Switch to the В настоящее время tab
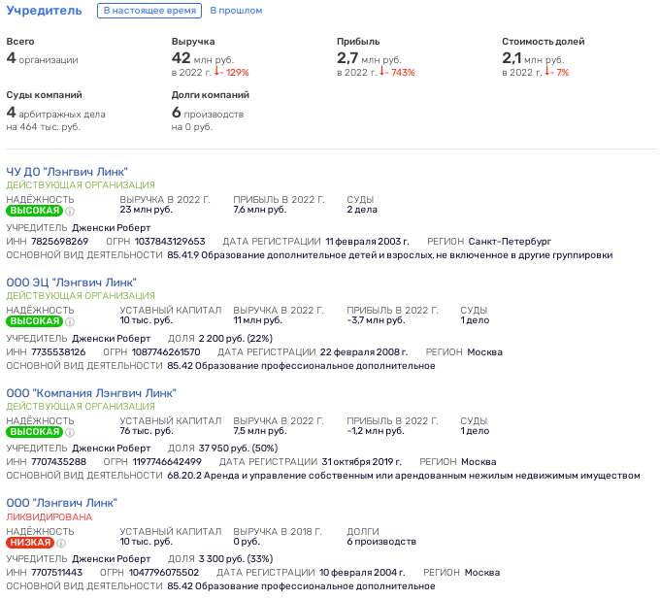The width and height of the screenshot is (660, 599). point(149,11)
